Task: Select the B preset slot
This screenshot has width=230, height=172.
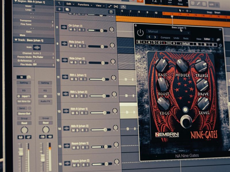Action: pyautogui.click(x=174, y=43)
